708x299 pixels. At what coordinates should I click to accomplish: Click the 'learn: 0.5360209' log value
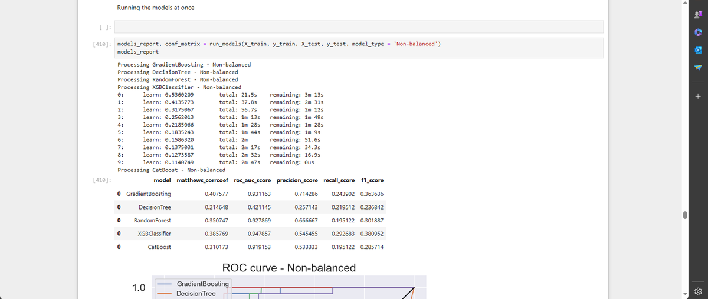click(x=168, y=94)
